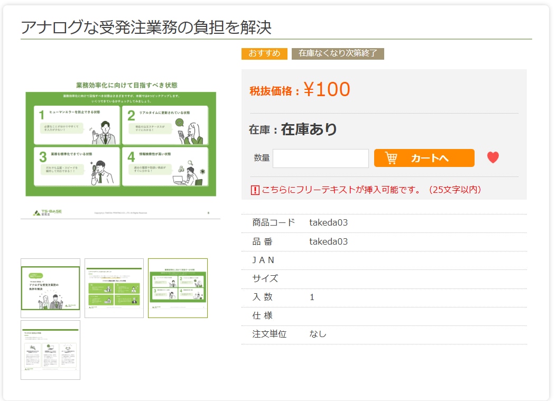
Task: Click the orange おすすめ badge
Action: tap(264, 53)
